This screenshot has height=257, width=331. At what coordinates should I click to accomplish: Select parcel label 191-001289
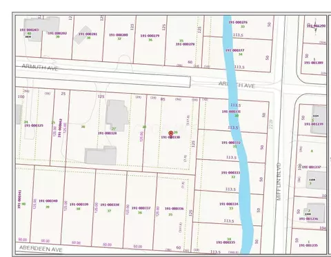coord(314,63)
